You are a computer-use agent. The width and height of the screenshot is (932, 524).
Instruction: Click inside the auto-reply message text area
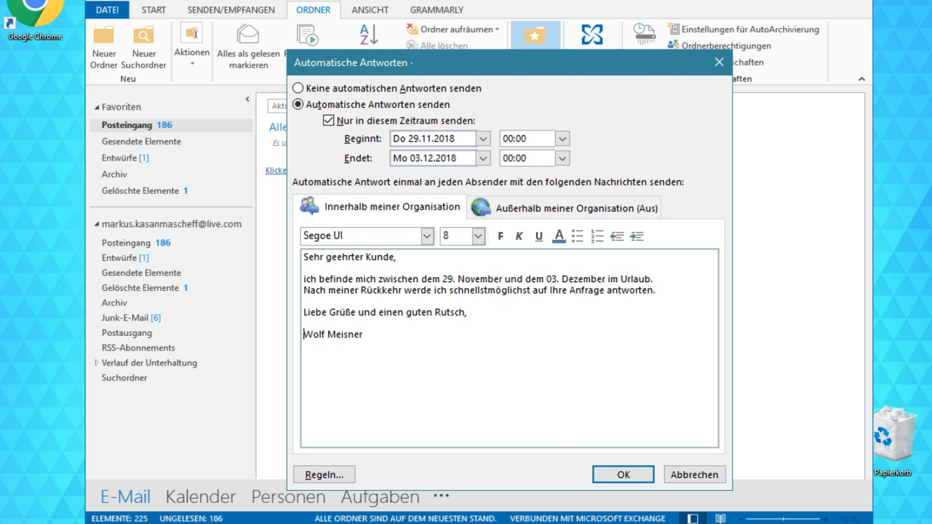tap(509, 384)
